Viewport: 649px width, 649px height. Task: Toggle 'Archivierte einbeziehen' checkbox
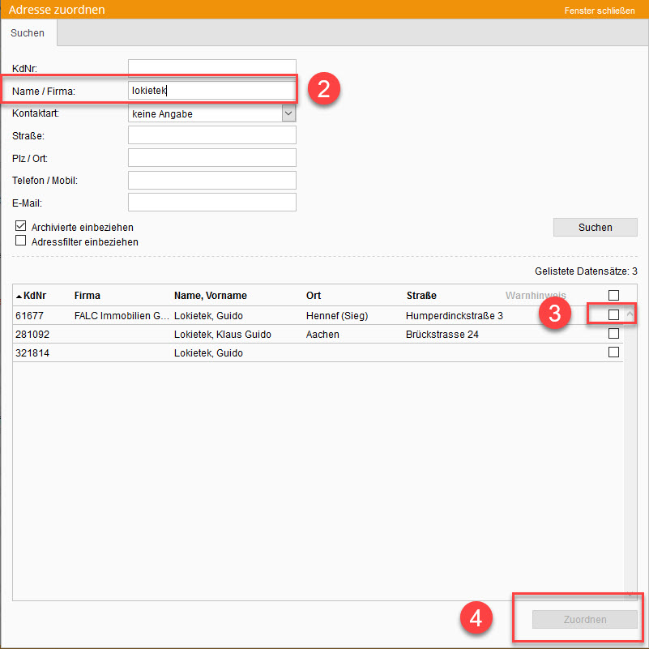[21, 227]
